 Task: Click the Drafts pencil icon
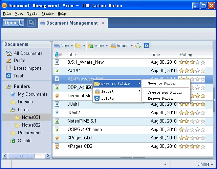point(9,61)
